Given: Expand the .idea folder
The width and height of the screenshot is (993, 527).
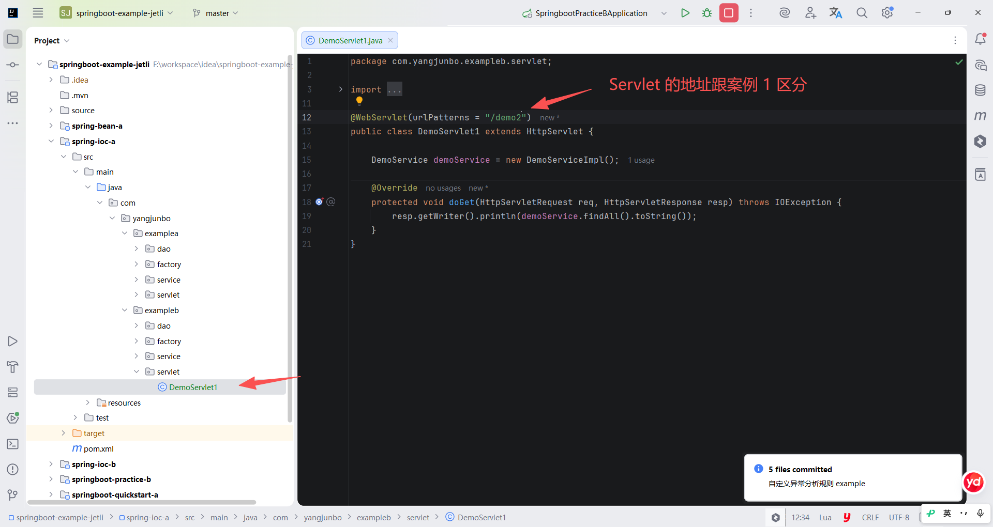Looking at the screenshot, I should click(x=51, y=80).
